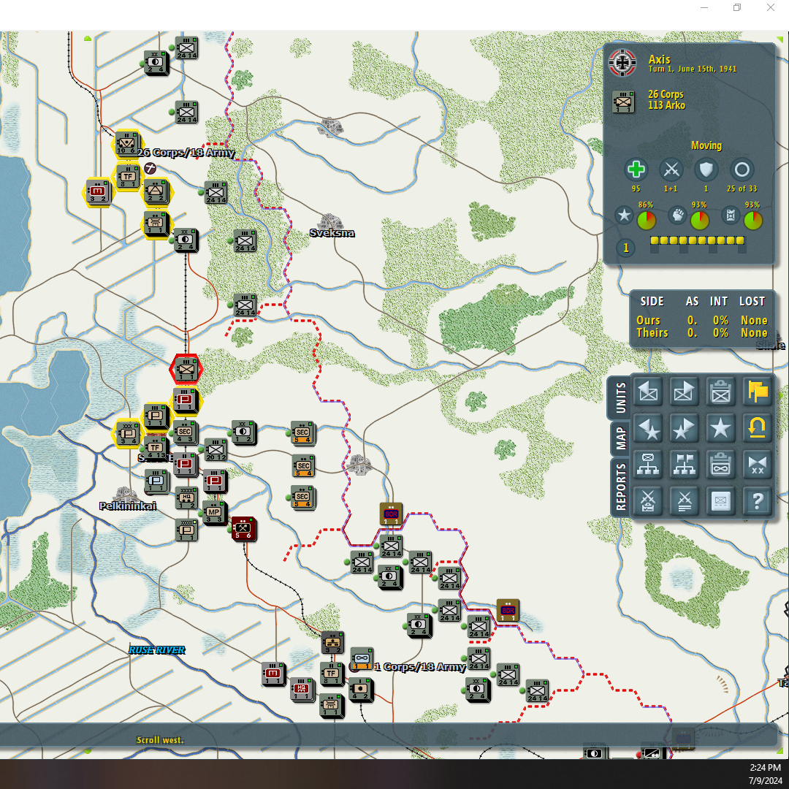Click the pie chart beside the fuel can icon
789x789 pixels.
click(752, 221)
